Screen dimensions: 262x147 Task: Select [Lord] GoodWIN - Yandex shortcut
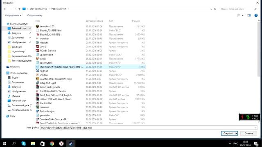(52, 91)
